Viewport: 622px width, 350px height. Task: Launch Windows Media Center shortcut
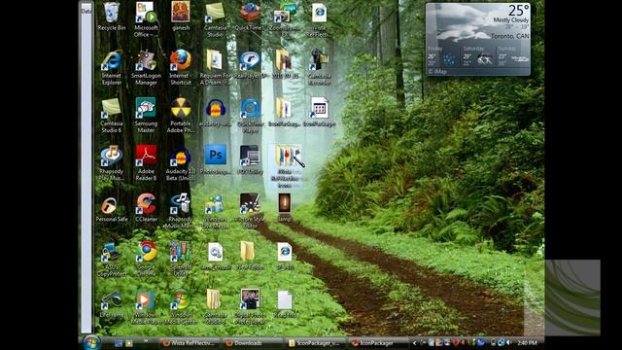181,307
